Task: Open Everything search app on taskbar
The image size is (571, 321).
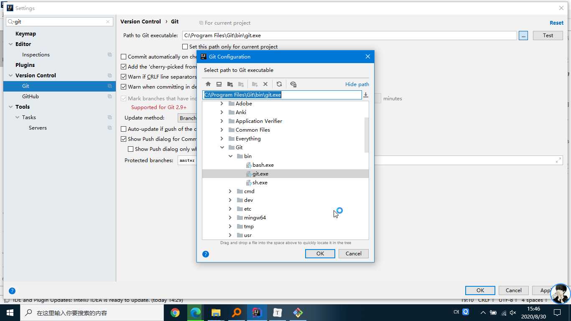Action: pos(237,313)
